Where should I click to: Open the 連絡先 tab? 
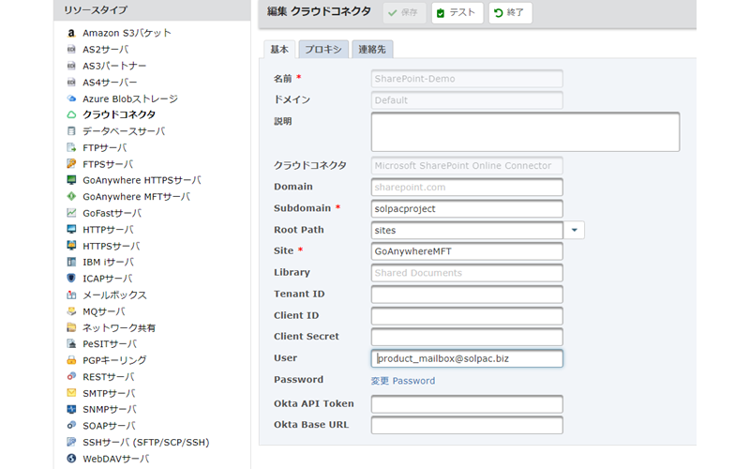click(x=372, y=50)
